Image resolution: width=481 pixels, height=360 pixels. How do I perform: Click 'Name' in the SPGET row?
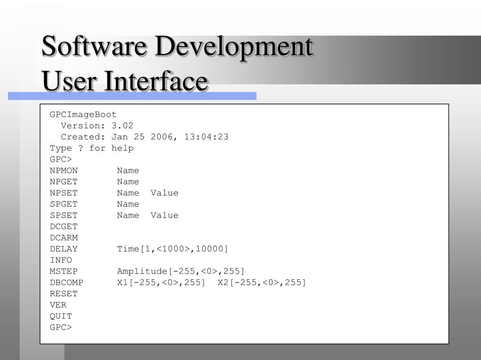pyautogui.click(x=128, y=204)
